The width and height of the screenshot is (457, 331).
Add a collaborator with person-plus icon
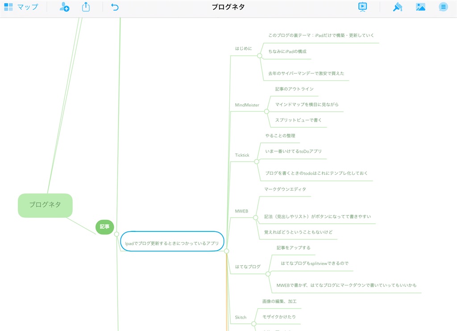(64, 7)
